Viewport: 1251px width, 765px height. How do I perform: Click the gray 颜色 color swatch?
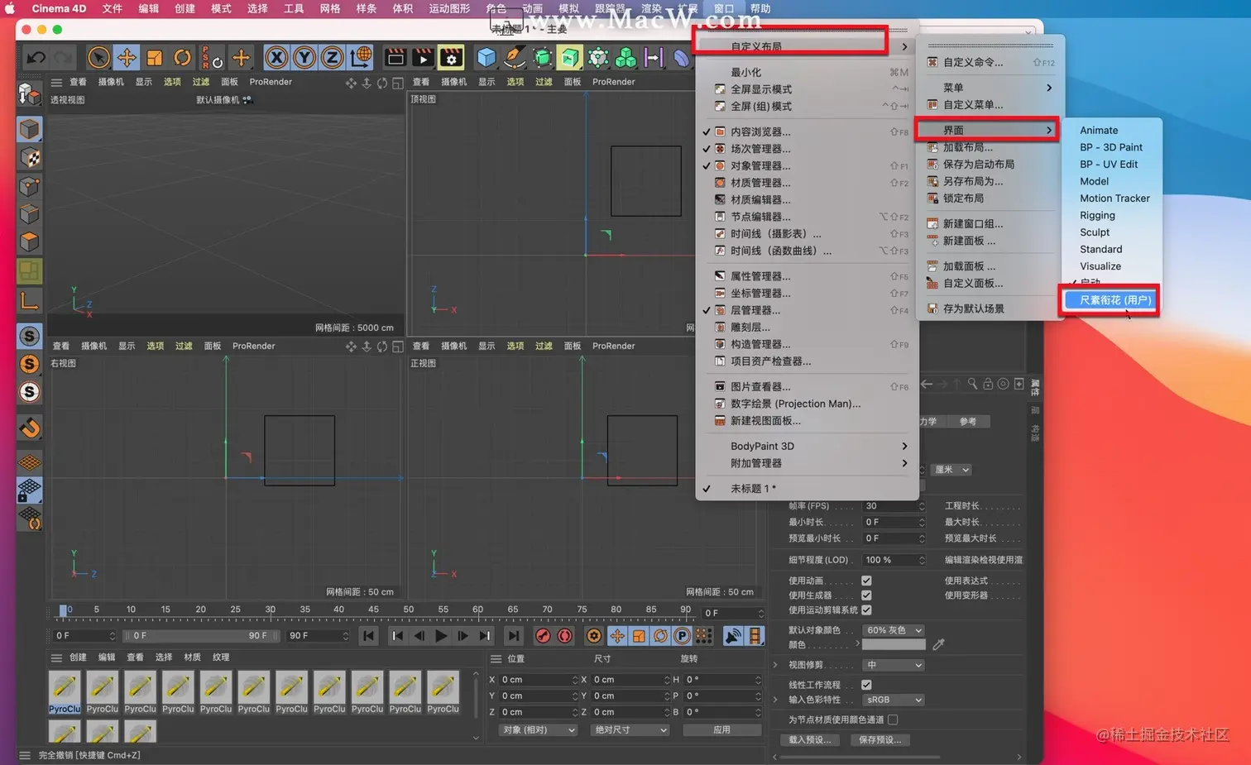click(894, 644)
